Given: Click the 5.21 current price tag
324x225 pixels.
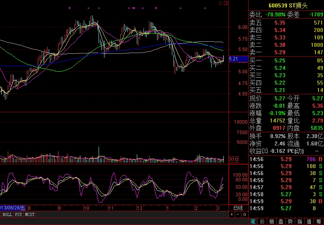Looking at the screenshot, I should (238, 59).
